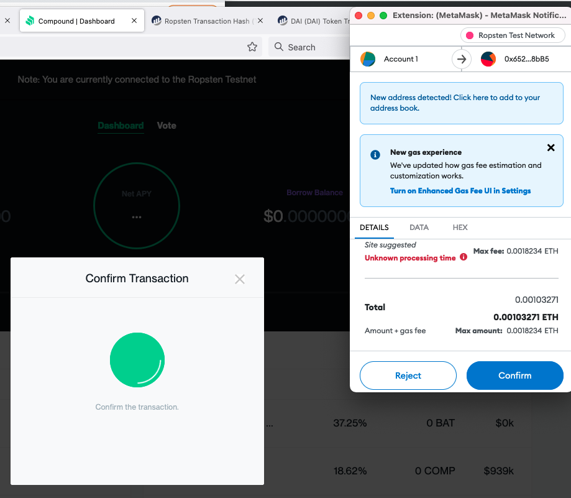Dismiss the New gas experience notice

[x=550, y=147]
